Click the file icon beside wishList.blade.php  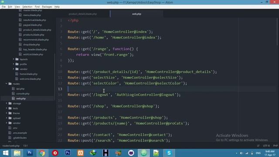pos(20,54)
